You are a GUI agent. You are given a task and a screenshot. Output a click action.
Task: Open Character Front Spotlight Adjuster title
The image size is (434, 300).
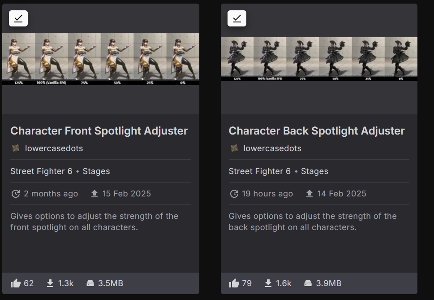click(x=99, y=131)
